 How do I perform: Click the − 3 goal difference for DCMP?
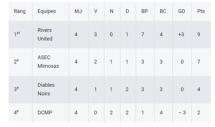click(182, 113)
